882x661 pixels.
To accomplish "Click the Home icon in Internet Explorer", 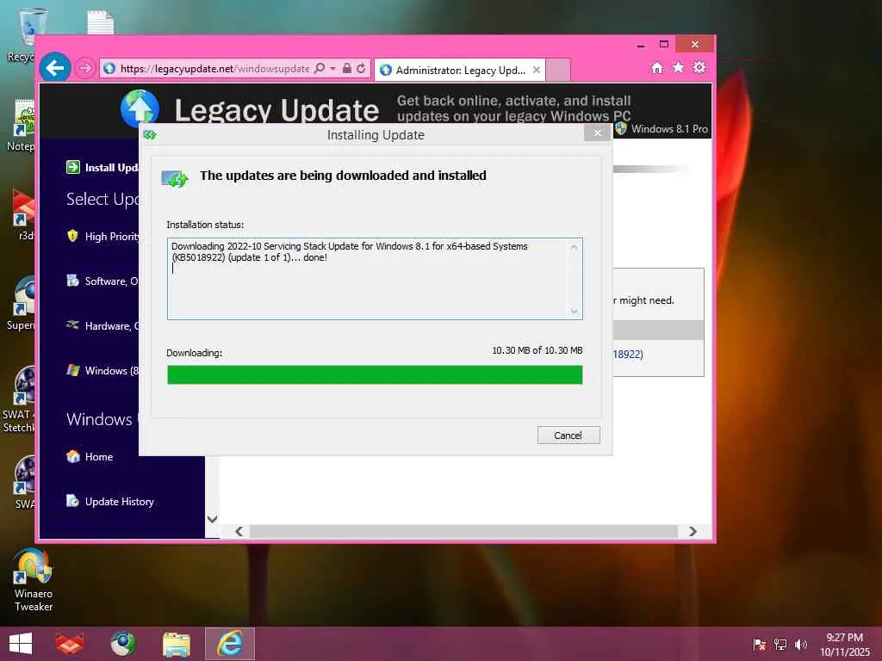I will [656, 68].
